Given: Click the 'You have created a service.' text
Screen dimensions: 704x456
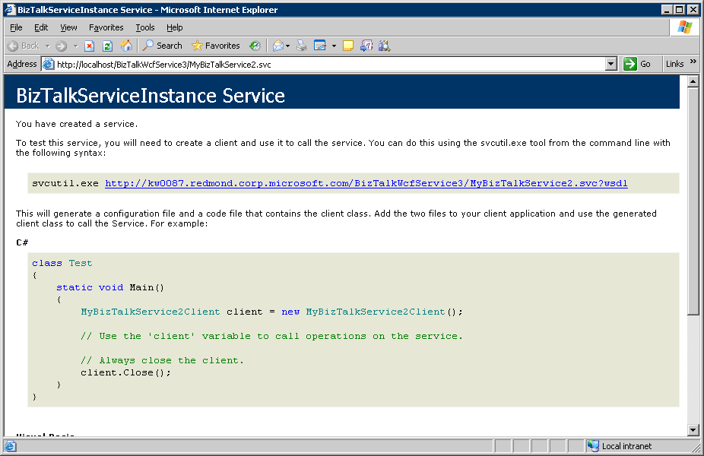Looking at the screenshot, I should (77, 124).
